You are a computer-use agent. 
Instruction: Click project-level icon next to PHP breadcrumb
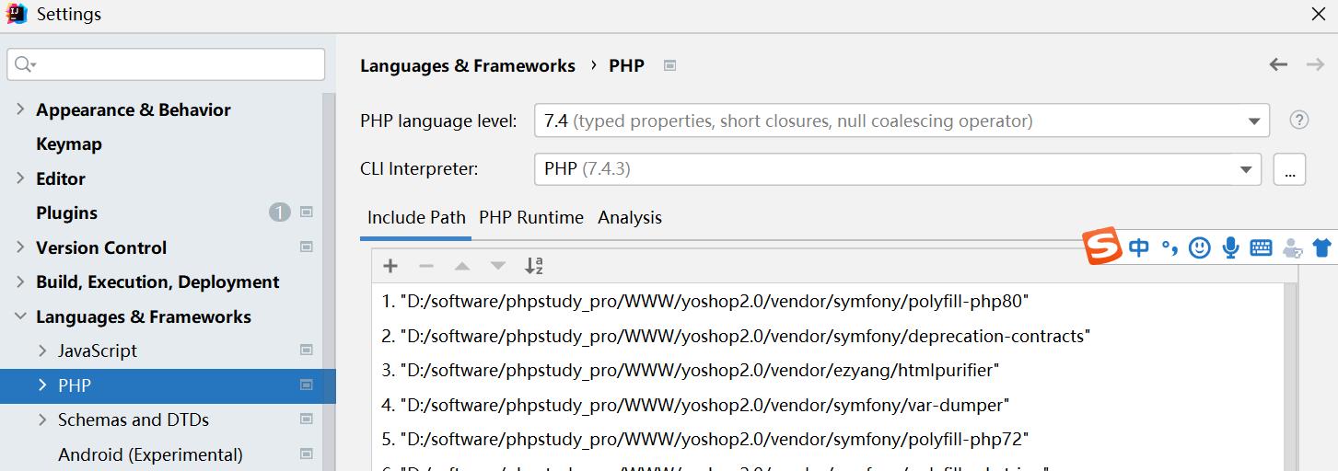click(670, 65)
